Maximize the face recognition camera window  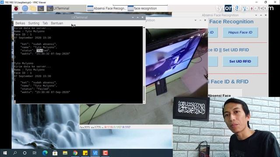200,20
